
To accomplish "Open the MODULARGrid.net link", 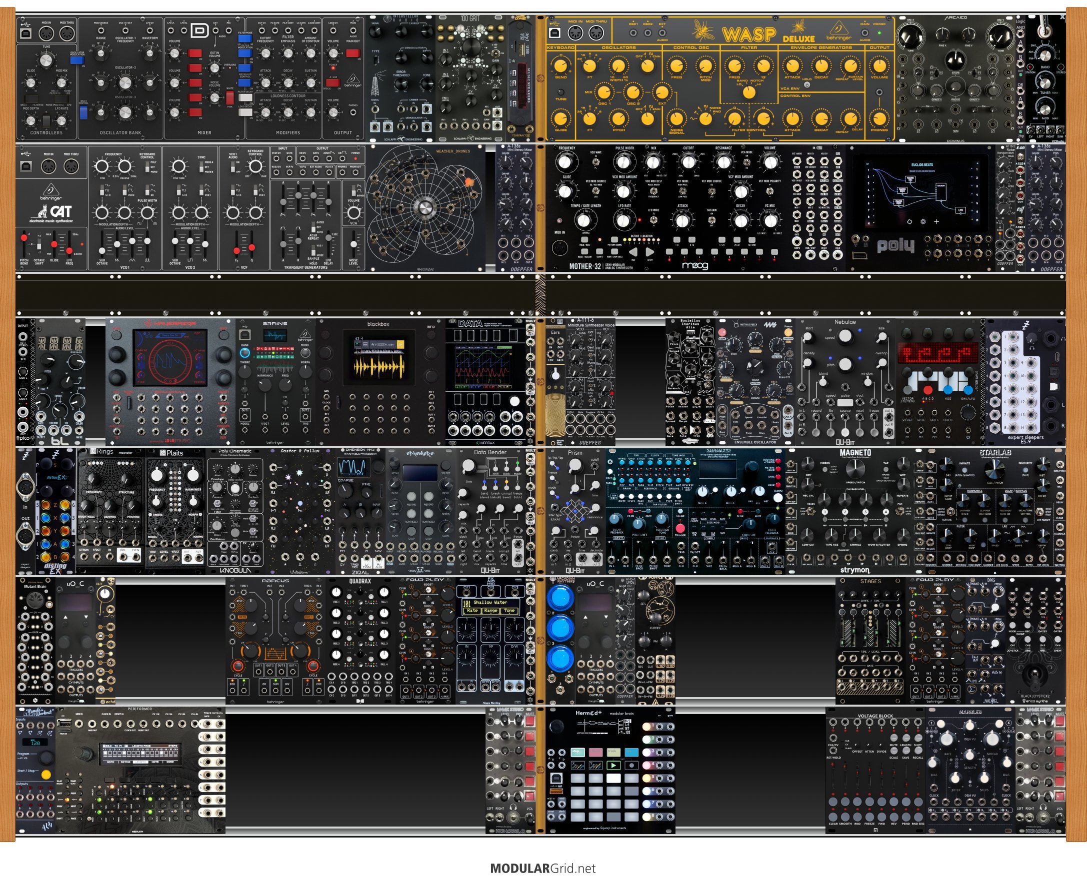I will (543, 869).
